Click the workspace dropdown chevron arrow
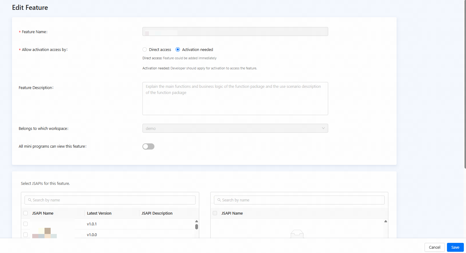Viewport: 466px width, 253px height. (x=323, y=128)
